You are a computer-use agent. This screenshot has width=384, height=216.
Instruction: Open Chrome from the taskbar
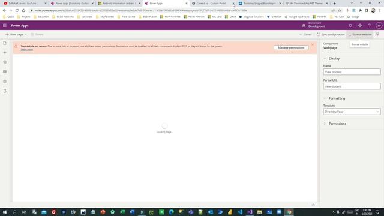pos(289,212)
